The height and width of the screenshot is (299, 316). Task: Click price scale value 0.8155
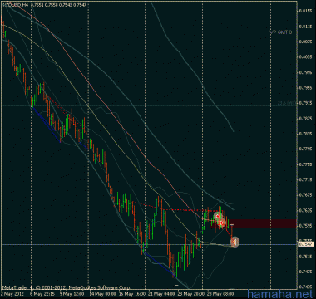306,11
